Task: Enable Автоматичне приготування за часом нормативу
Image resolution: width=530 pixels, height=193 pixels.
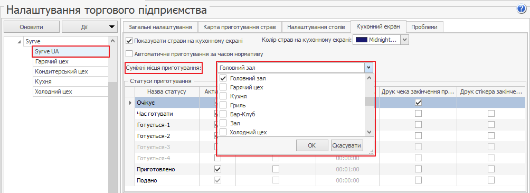Action: [129, 53]
